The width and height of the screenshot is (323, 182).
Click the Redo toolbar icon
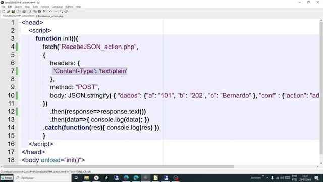[x=55, y=11]
